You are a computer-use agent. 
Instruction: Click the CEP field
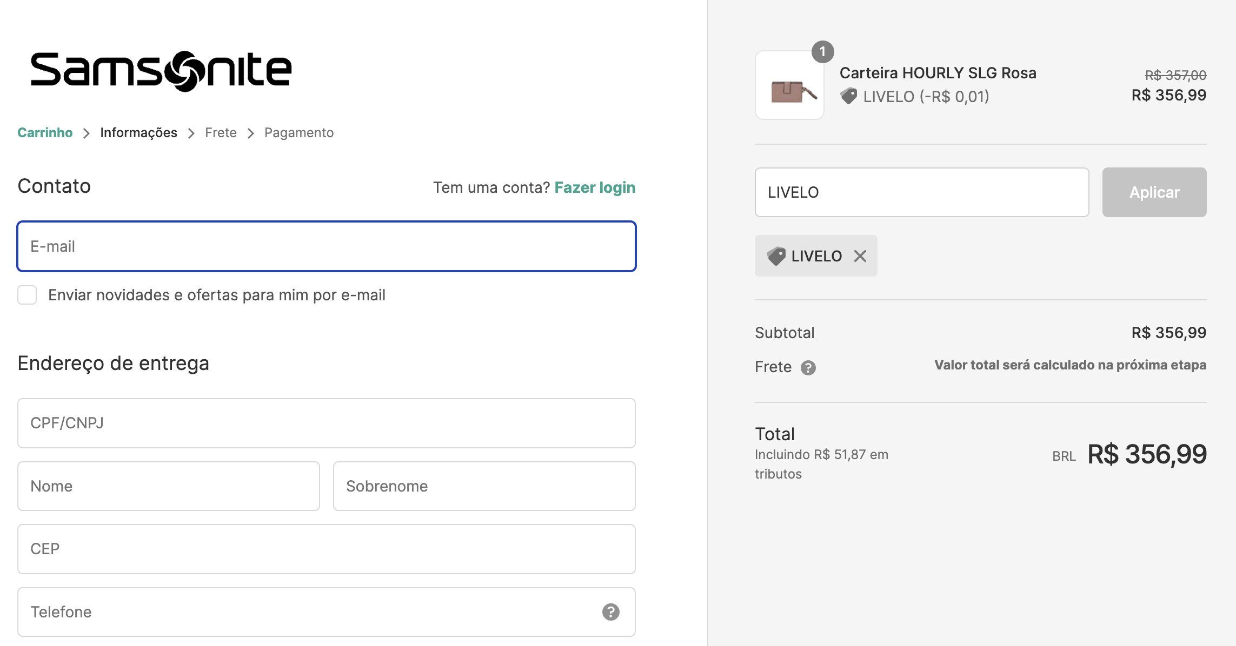click(x=327, y=549)
